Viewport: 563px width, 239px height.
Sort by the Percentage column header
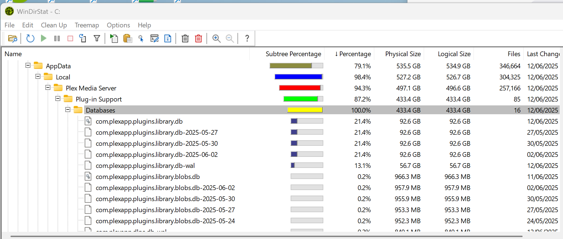tap(349, 54)
